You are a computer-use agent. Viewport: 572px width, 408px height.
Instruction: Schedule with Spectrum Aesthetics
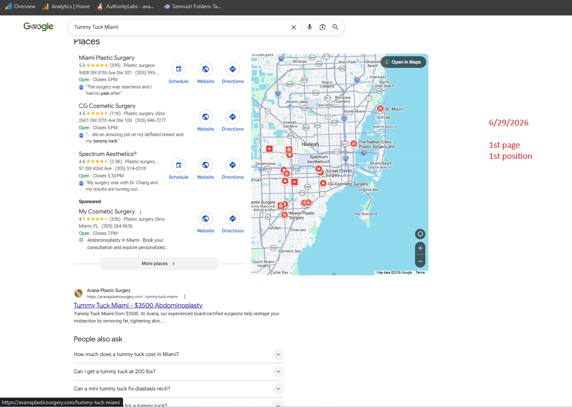coord(178,169)
